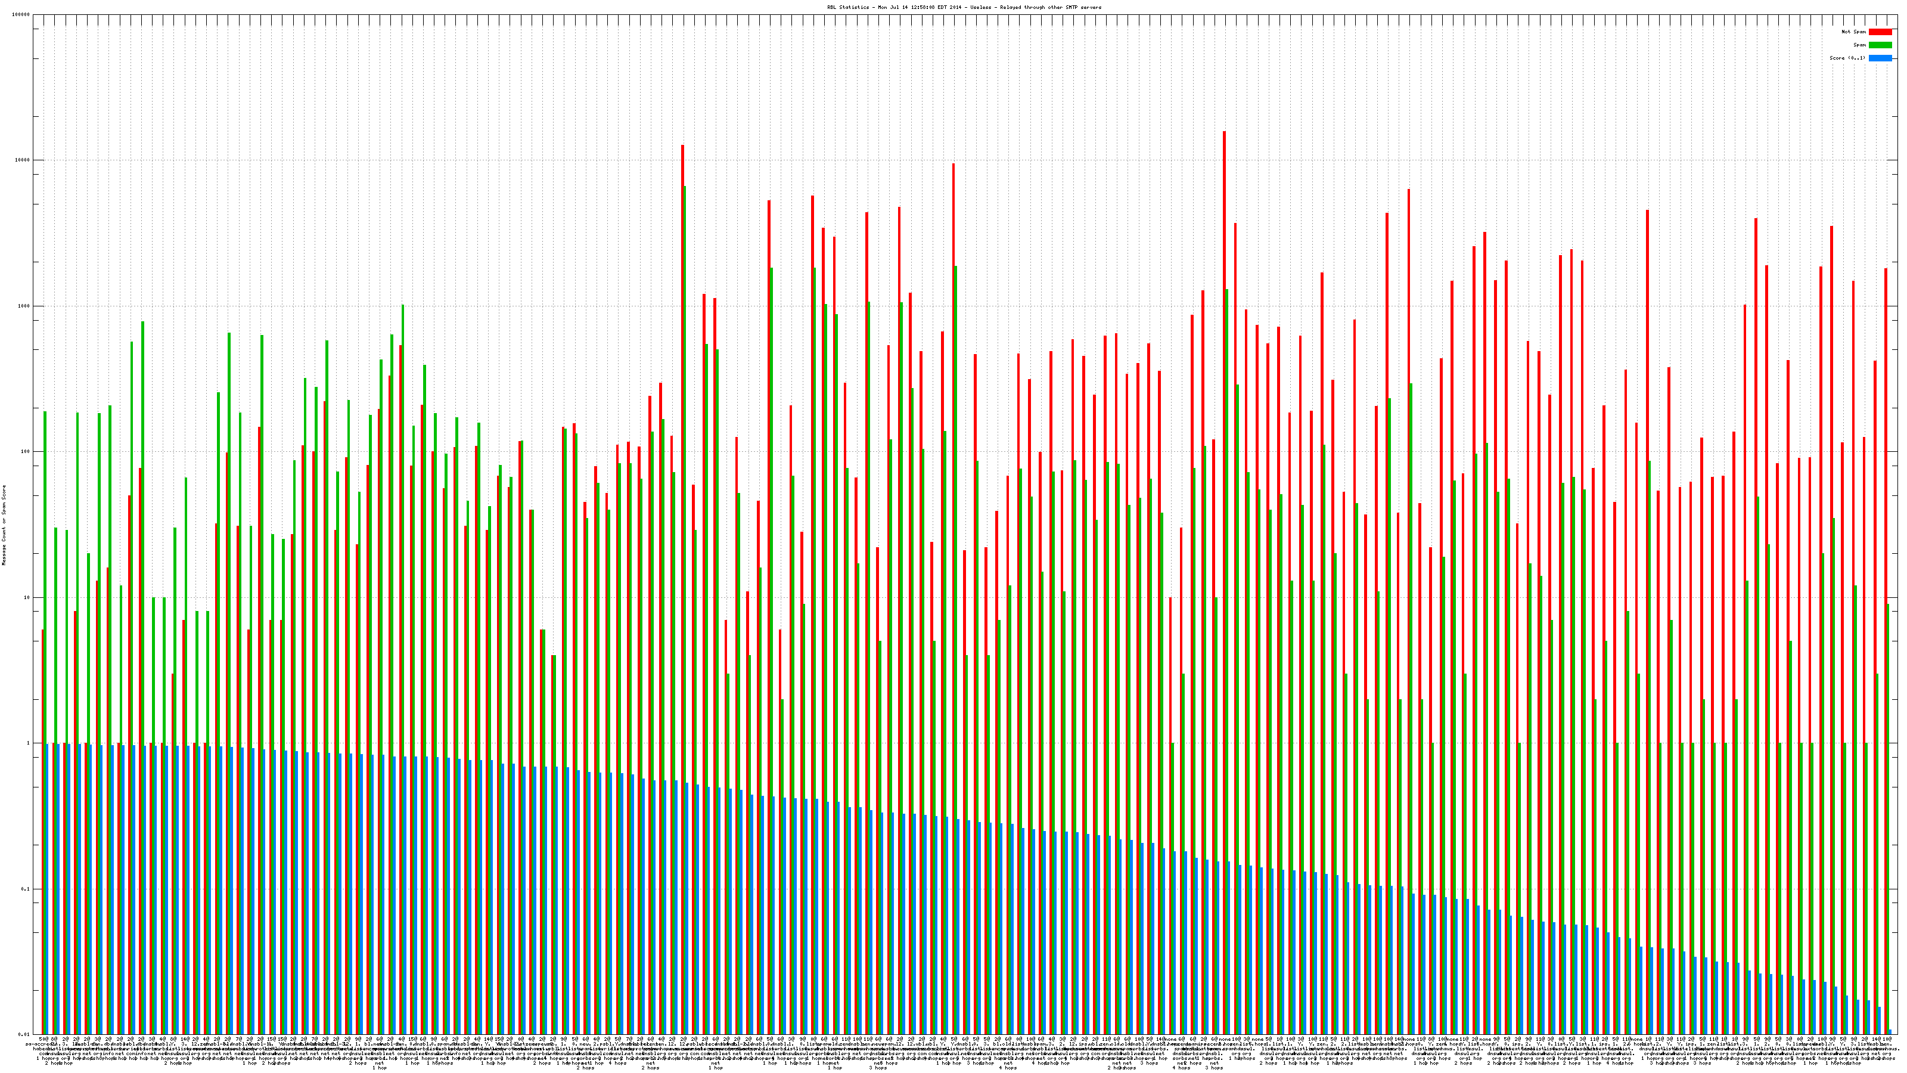This screenshot has height=1073, width=1907.
Task: Click the Message Count or Spam Score axis label
Action: point(4,525)
